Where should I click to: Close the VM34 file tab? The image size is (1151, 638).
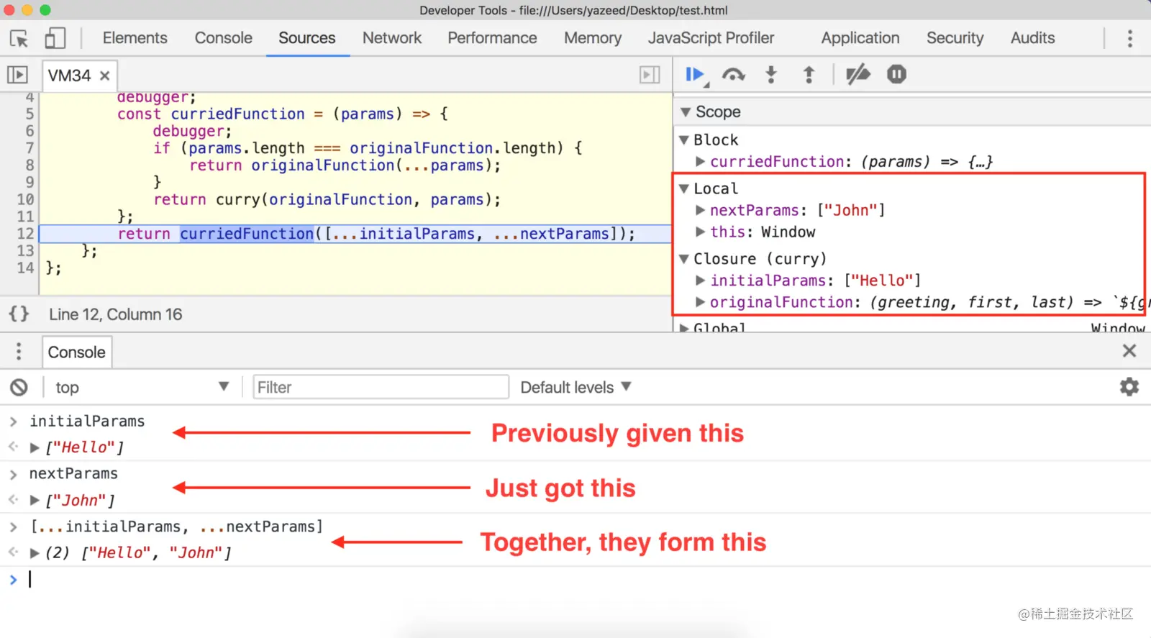point(105,76)
